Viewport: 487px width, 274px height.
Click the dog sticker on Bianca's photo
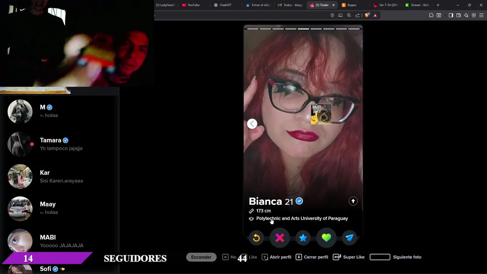(x=321, y=114)
